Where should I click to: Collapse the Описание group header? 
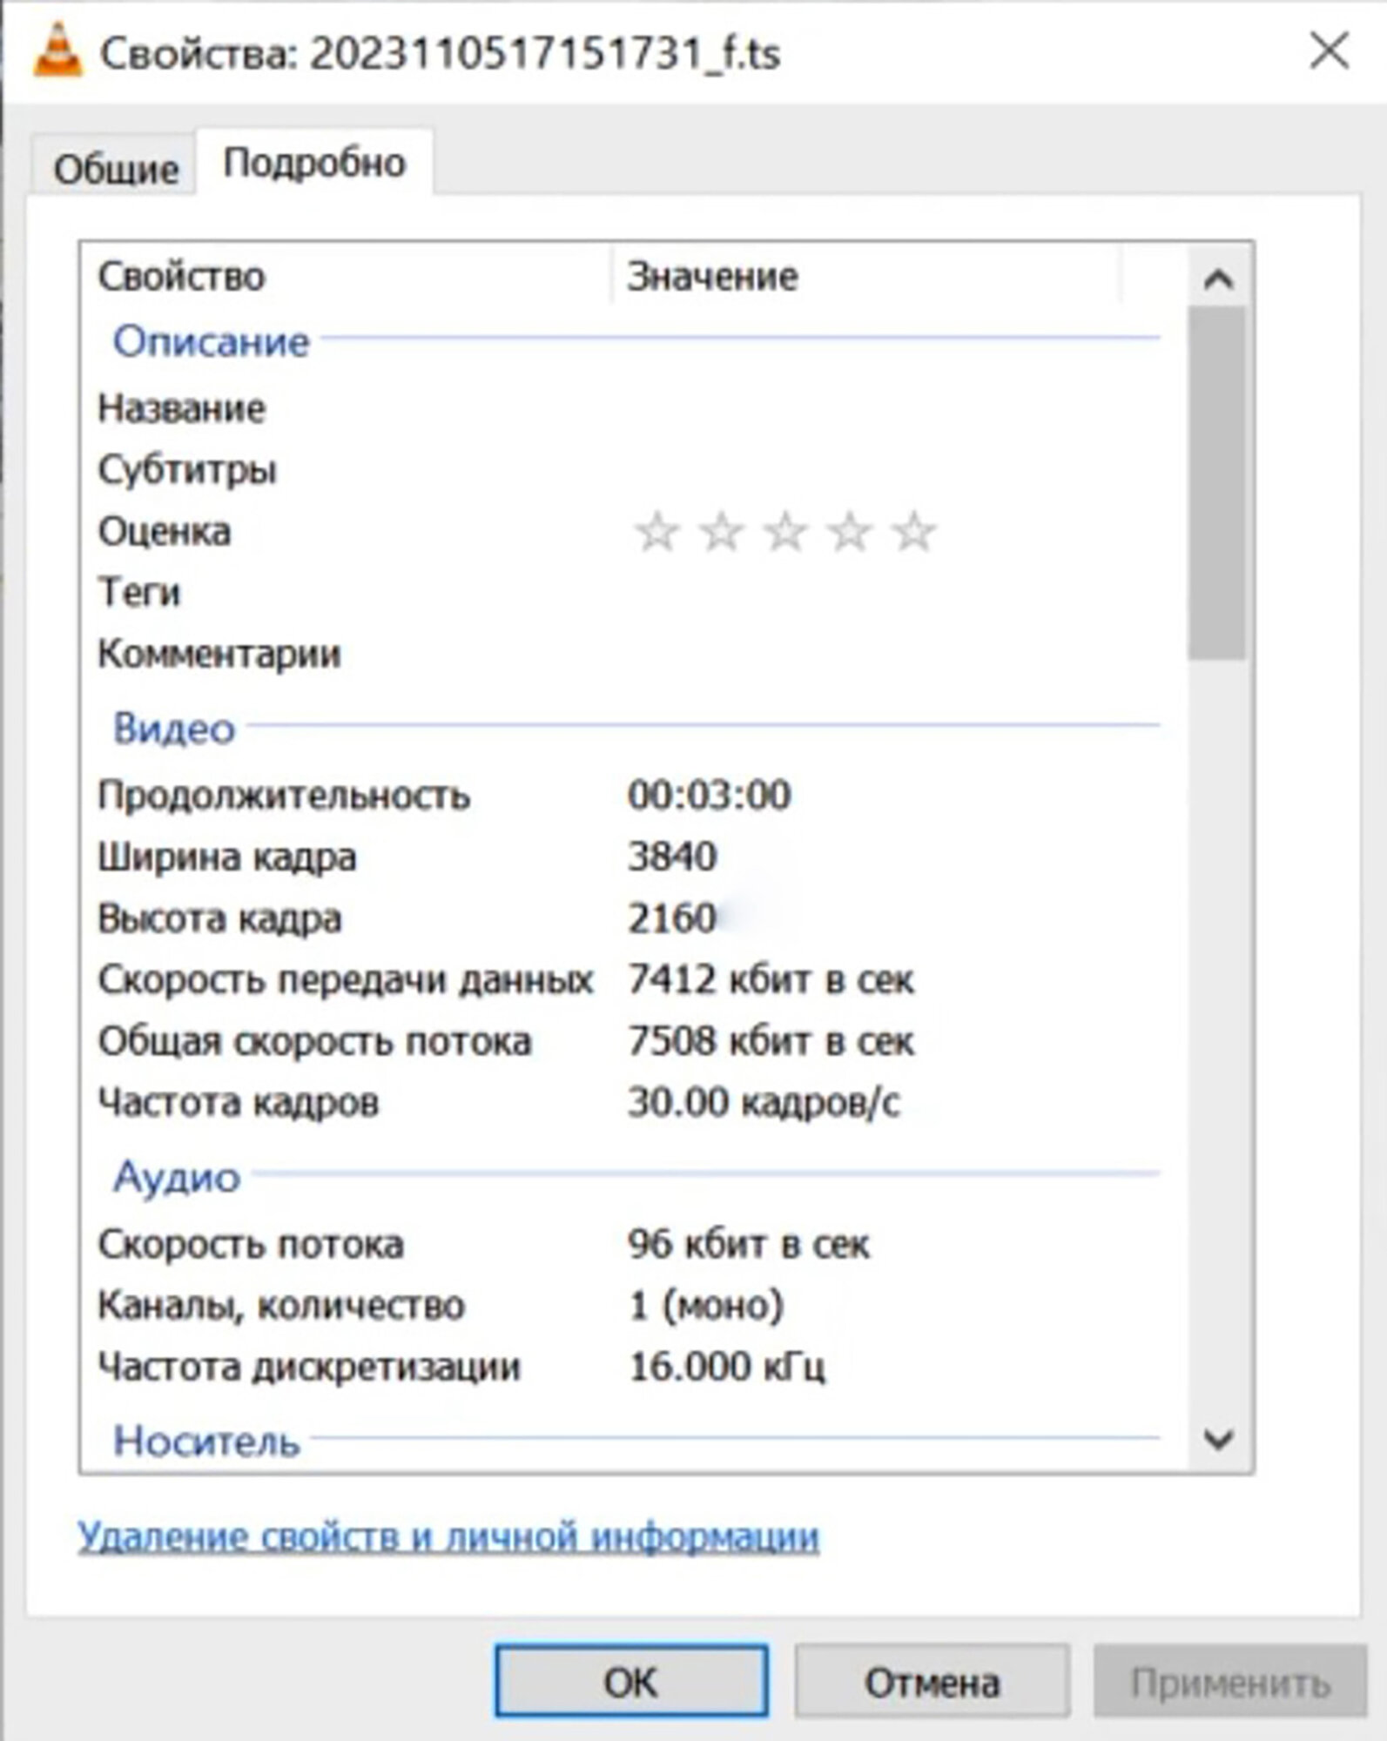pyautogui.click(x=211, y=342)
